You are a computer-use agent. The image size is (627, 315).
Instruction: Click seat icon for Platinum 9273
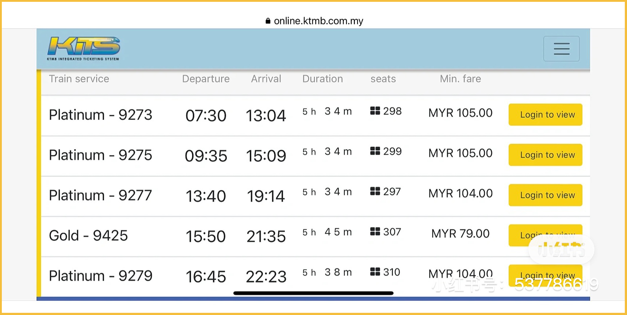coord(375,111)
